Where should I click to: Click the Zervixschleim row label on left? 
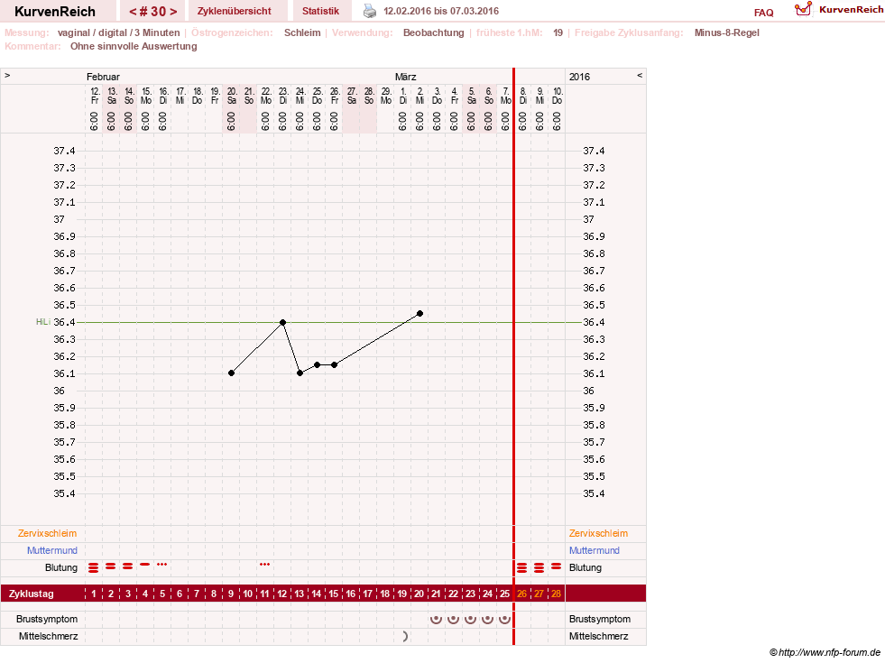[x=48, y=533]
